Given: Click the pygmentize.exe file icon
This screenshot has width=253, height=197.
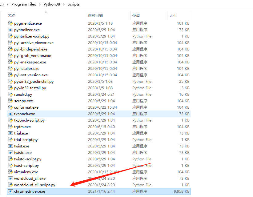Looking at the screenshot, I should point(10,23).
